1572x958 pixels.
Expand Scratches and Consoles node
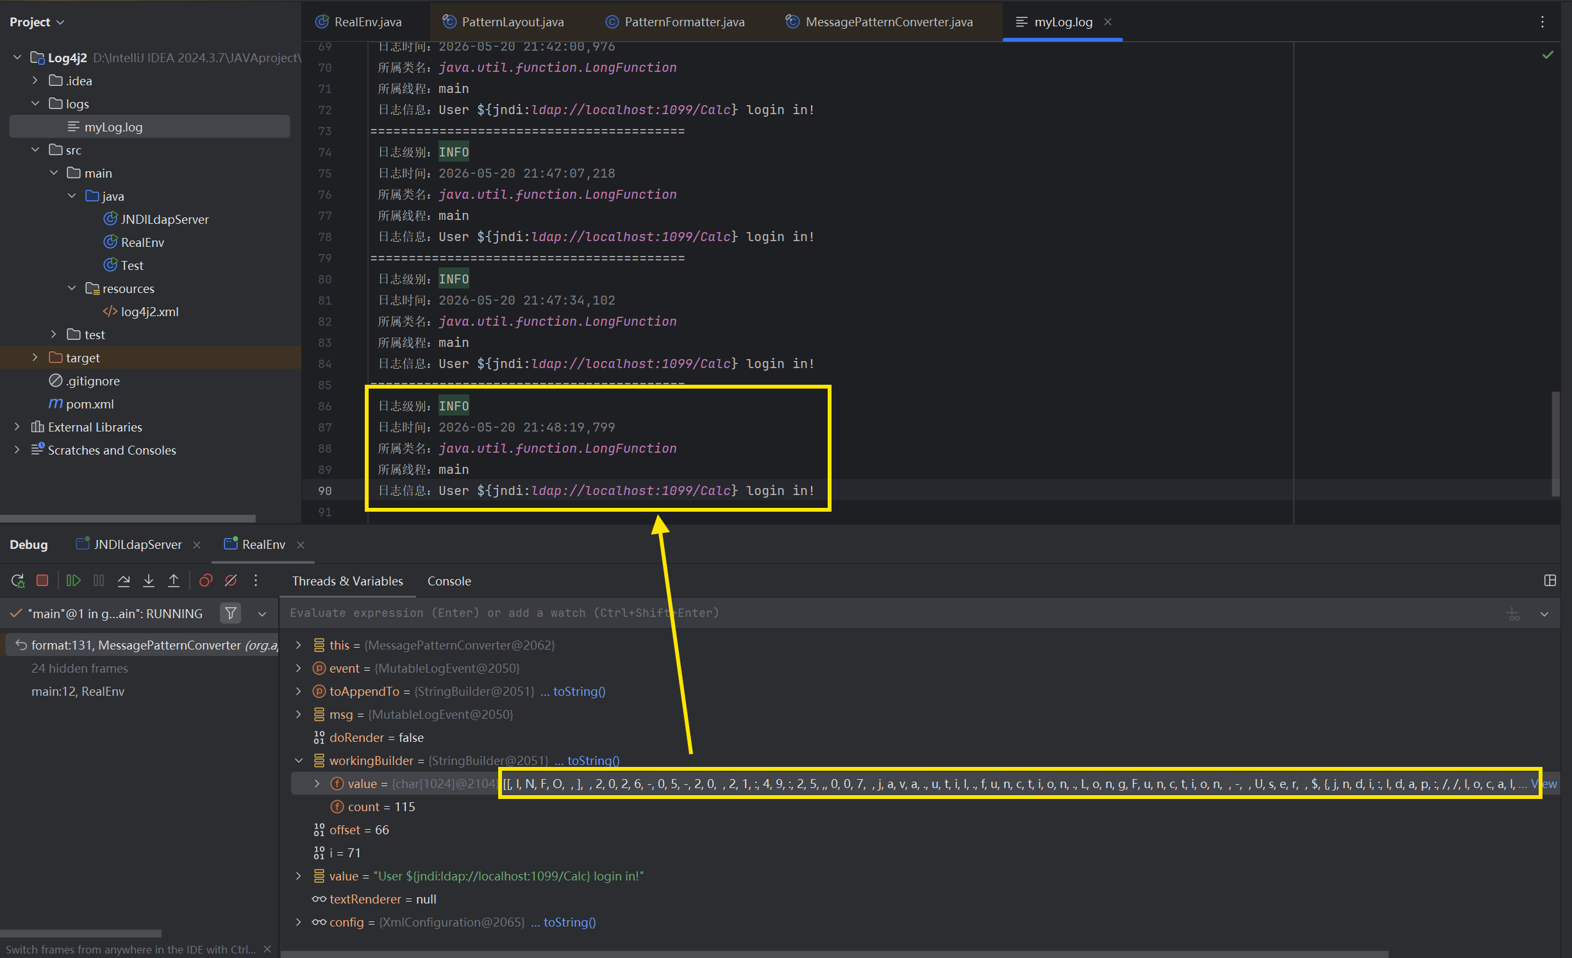[x=17, y=450]
